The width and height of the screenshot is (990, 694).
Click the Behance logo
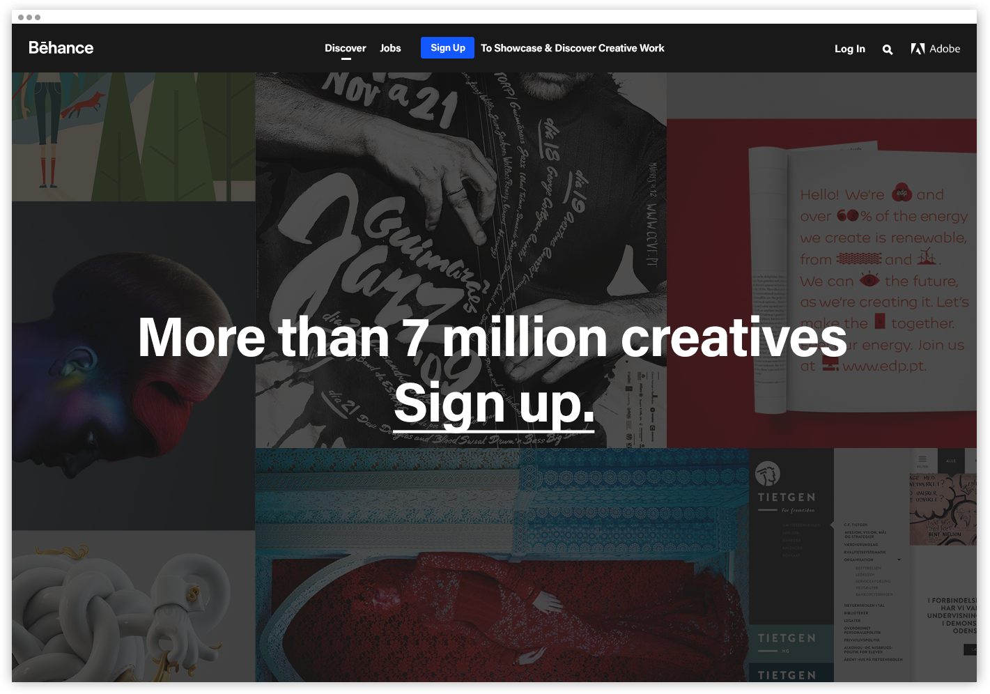(61, 48)
